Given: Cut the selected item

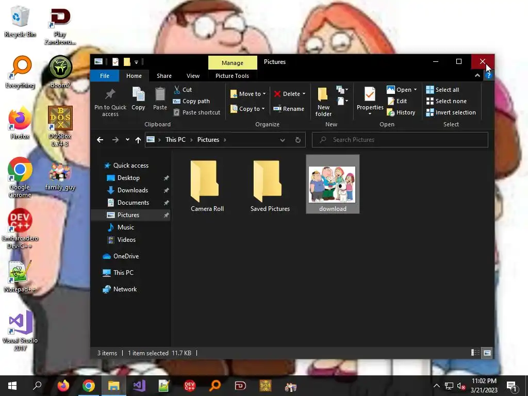Looking at the screenshot, I should click(183, 90).
